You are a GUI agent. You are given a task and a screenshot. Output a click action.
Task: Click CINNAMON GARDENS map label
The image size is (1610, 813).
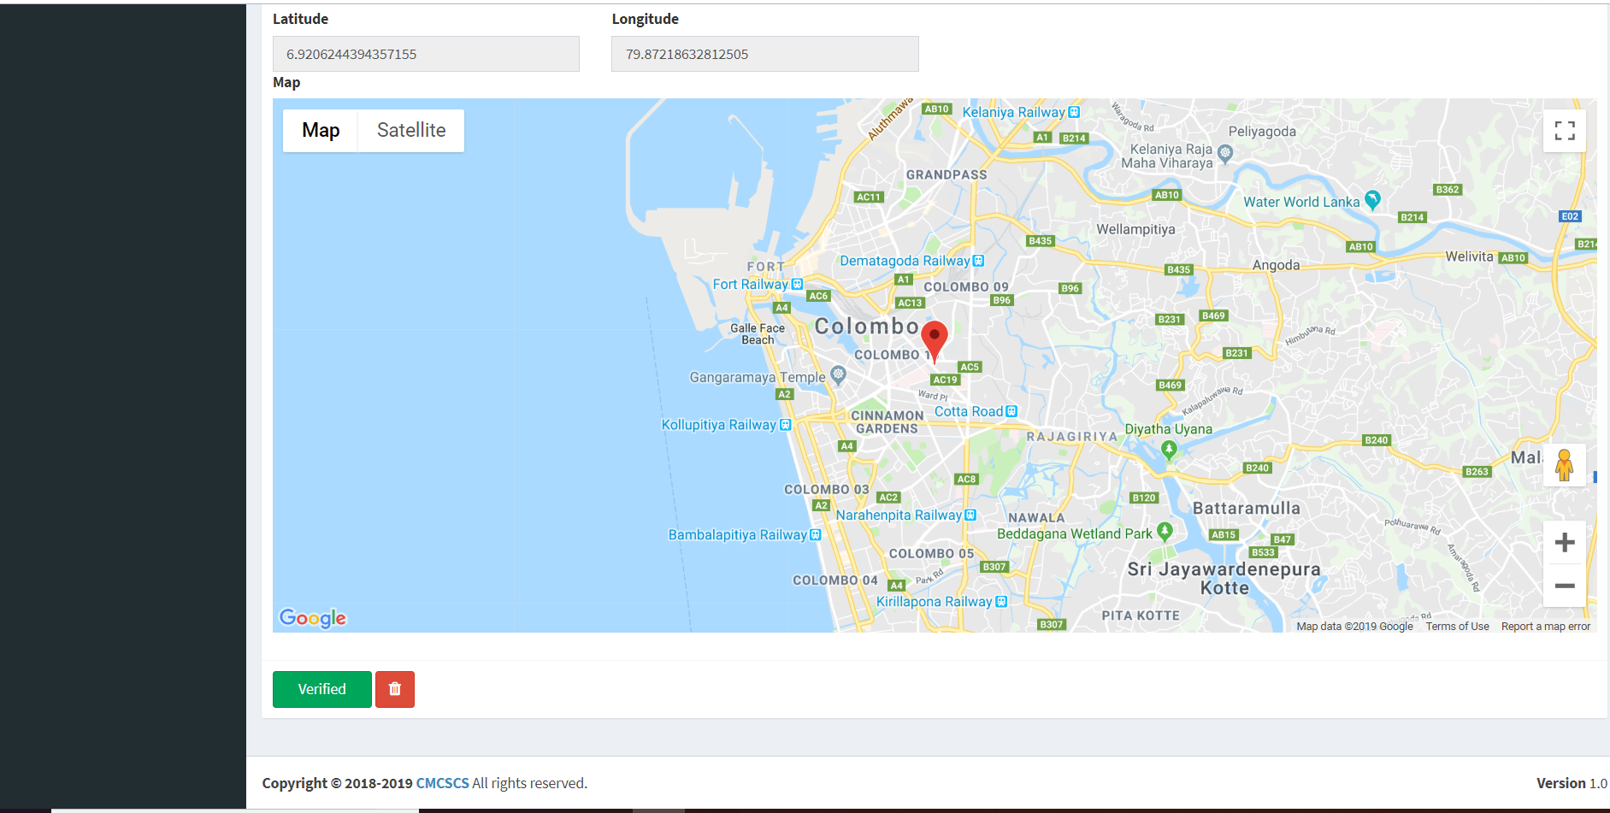pyautogui.click(x=888, y=422)
